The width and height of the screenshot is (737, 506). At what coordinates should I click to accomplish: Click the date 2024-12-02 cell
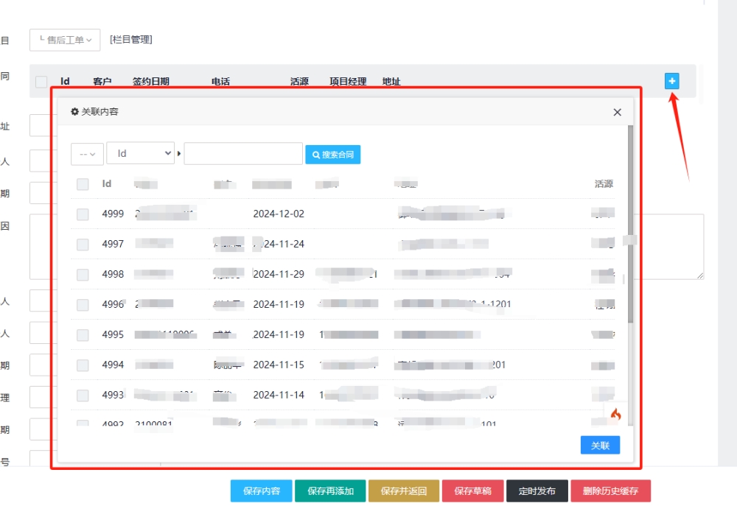(x=279, y=214)
